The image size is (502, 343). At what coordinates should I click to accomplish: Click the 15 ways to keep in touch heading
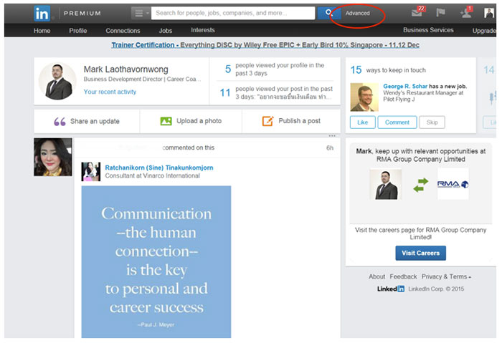click(388, 70)
